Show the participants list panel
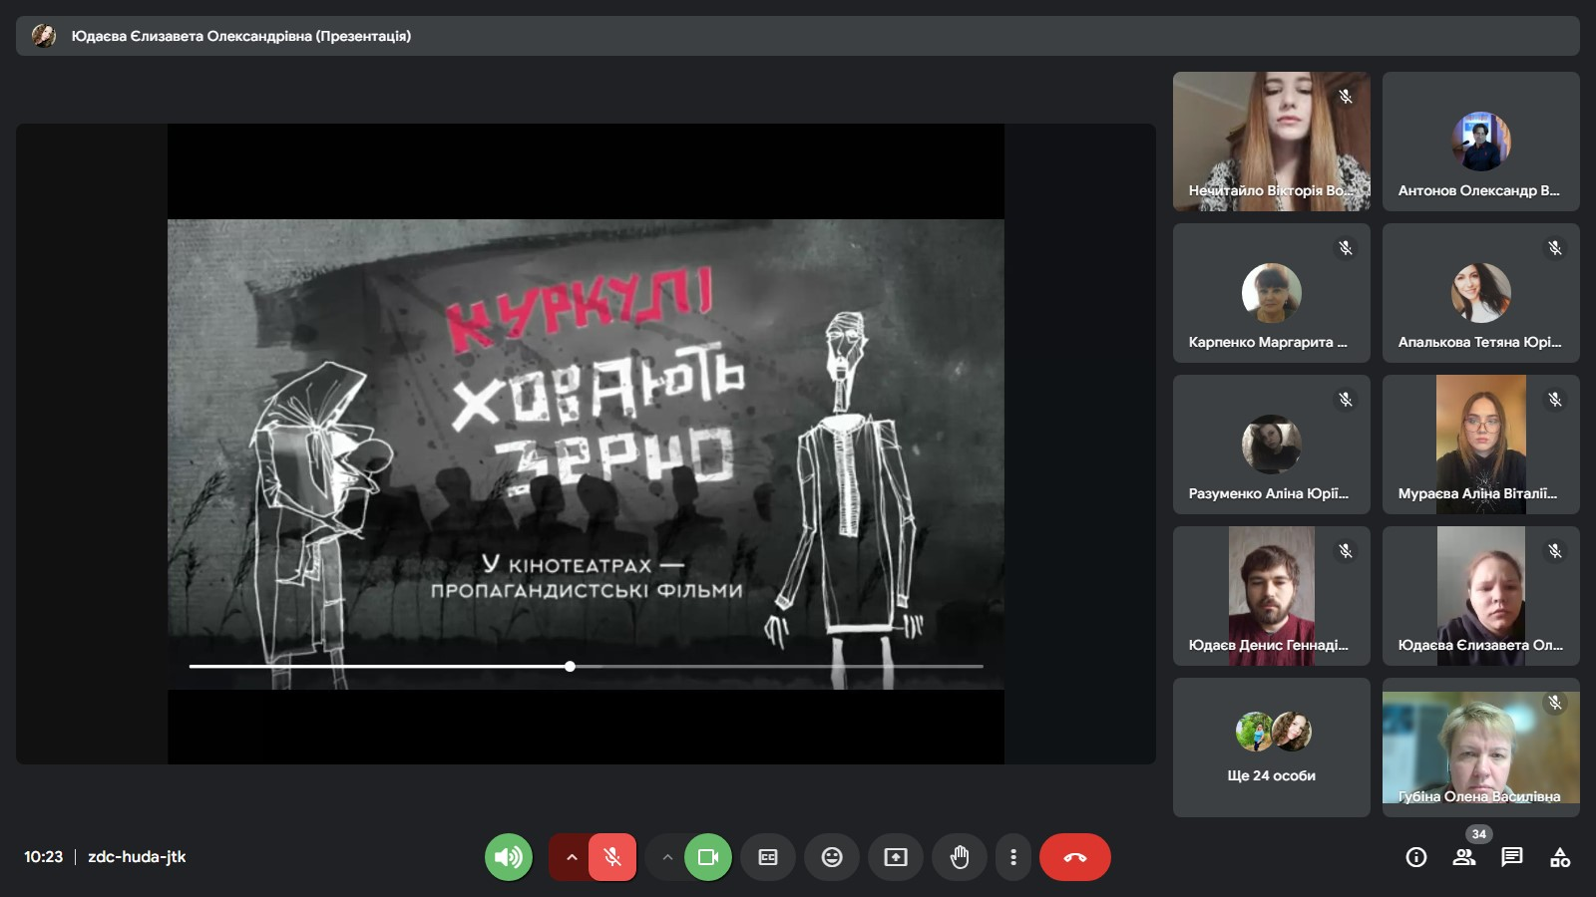 pyautogui.click(x=1464, y=857)
